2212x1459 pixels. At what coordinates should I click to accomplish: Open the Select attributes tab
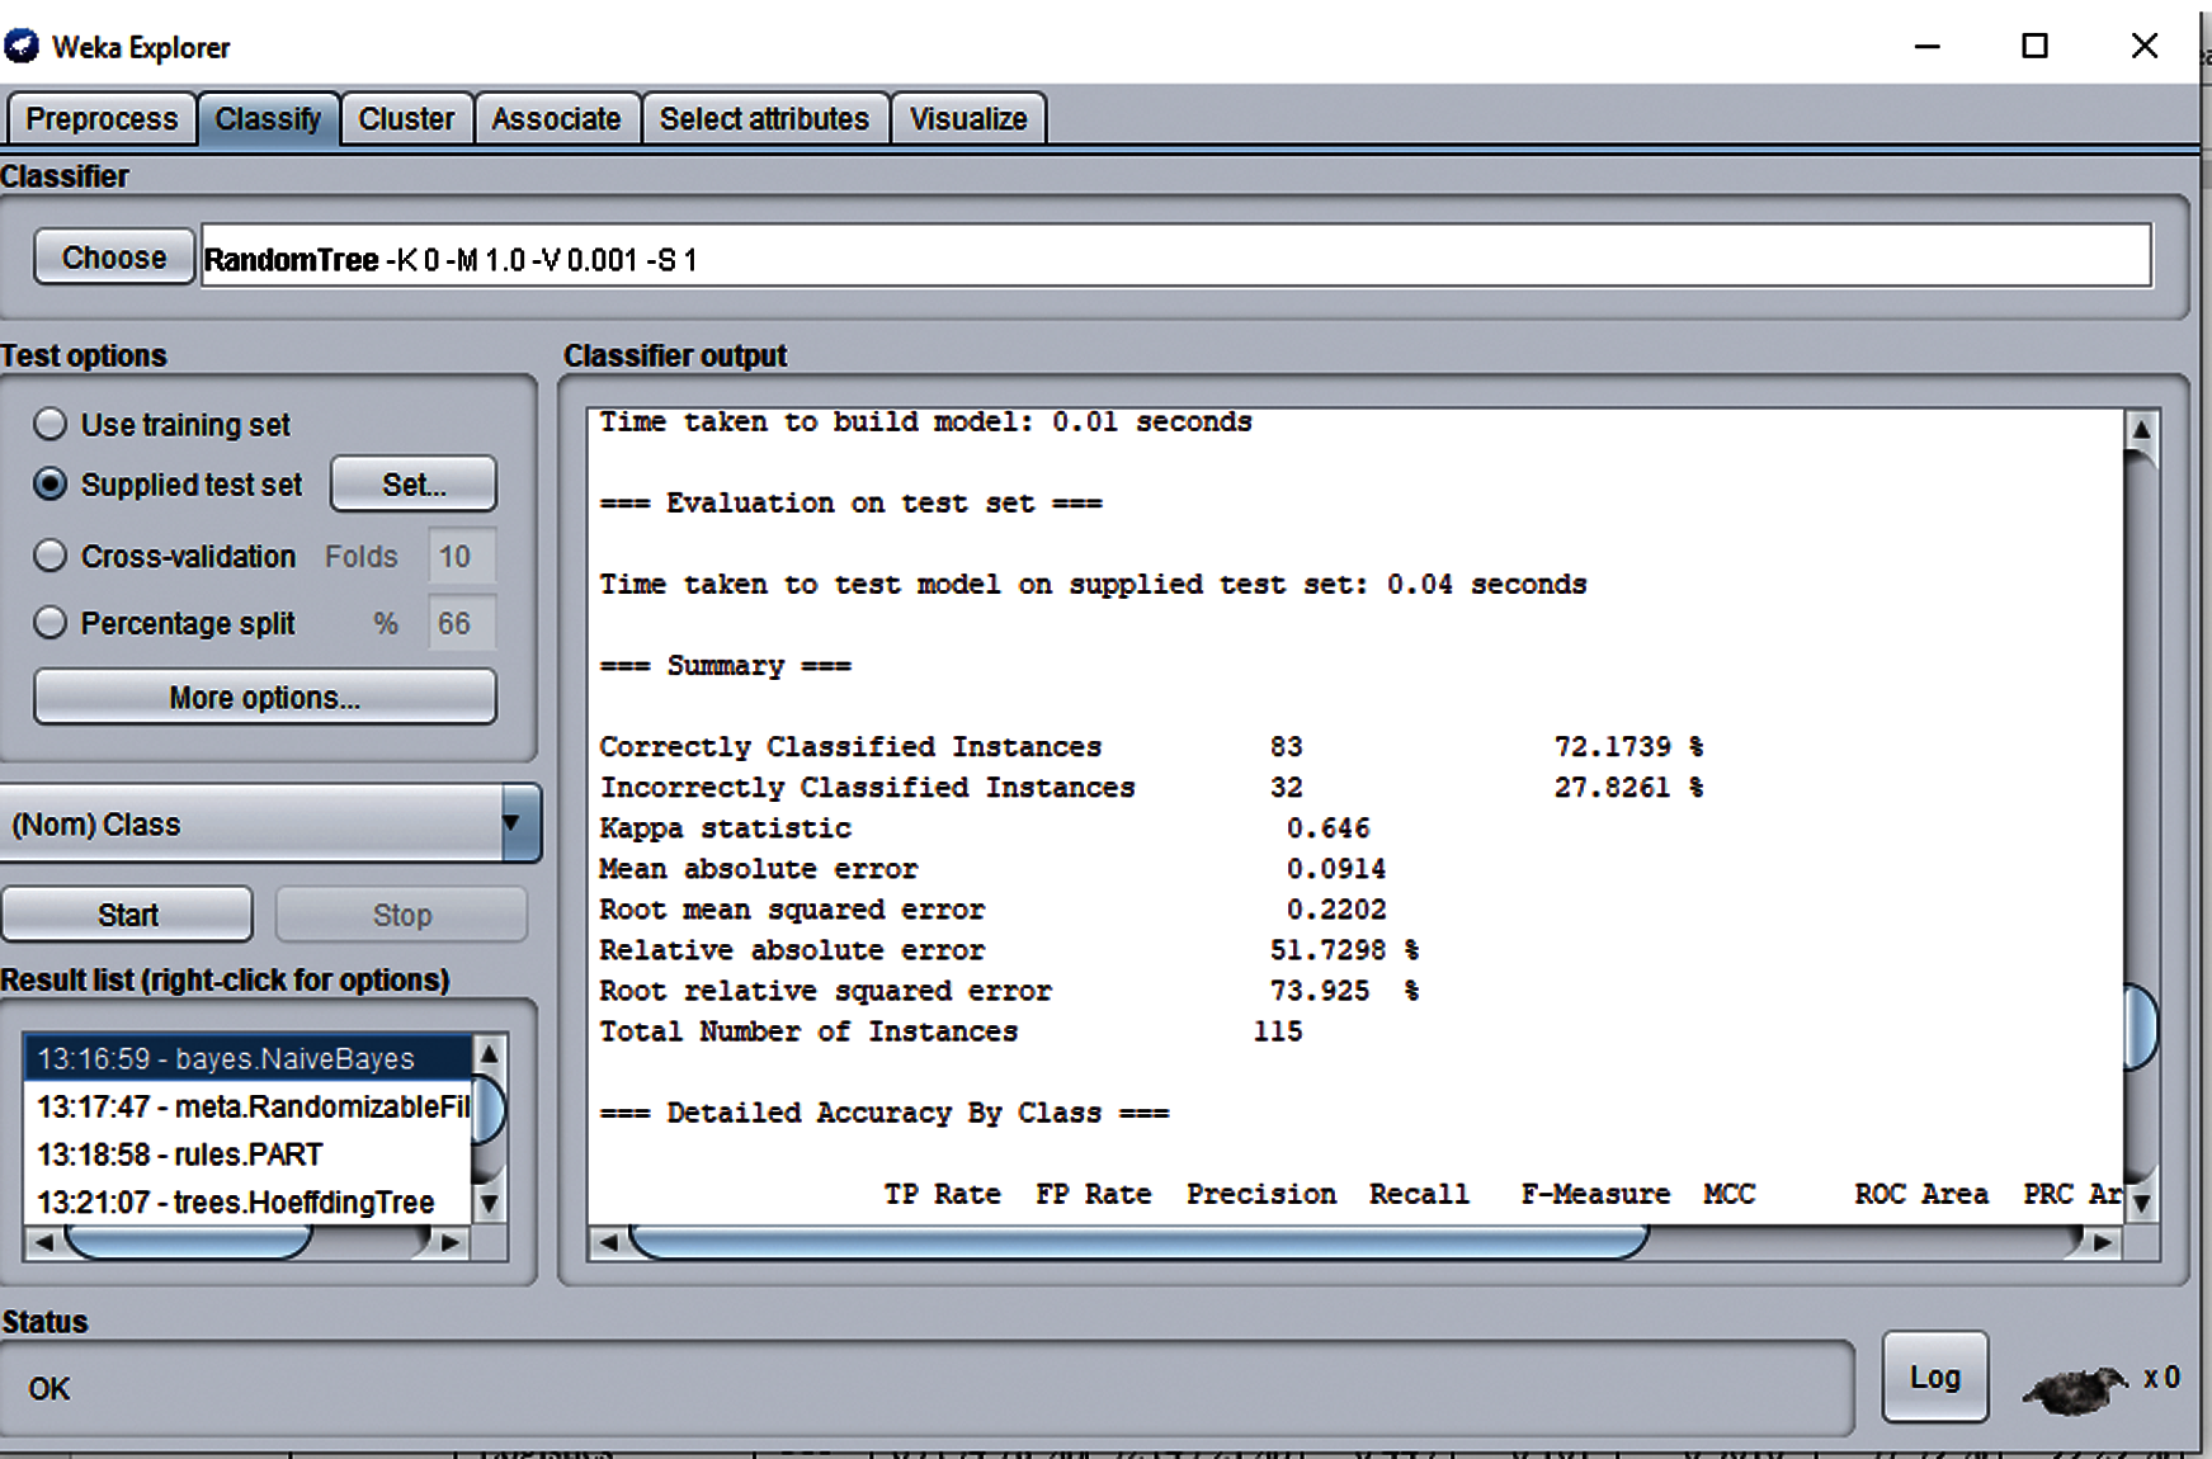[x=764, y=119]
